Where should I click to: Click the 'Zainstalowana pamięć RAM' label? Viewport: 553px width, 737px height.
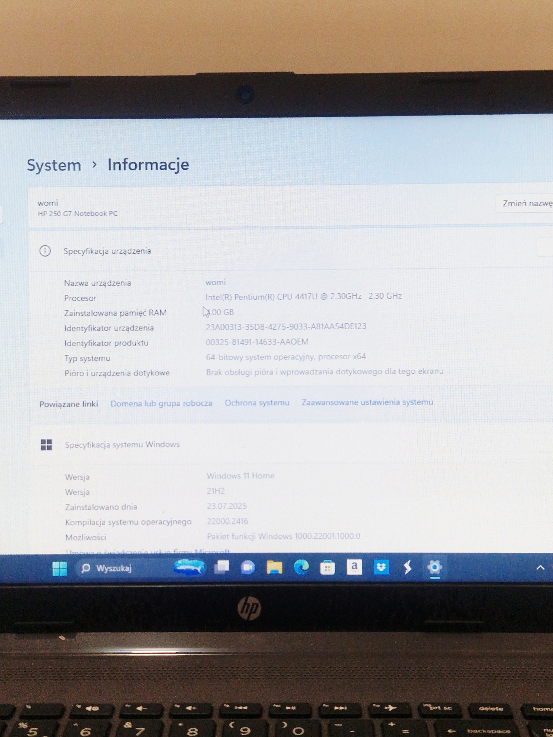coord(115,313)
